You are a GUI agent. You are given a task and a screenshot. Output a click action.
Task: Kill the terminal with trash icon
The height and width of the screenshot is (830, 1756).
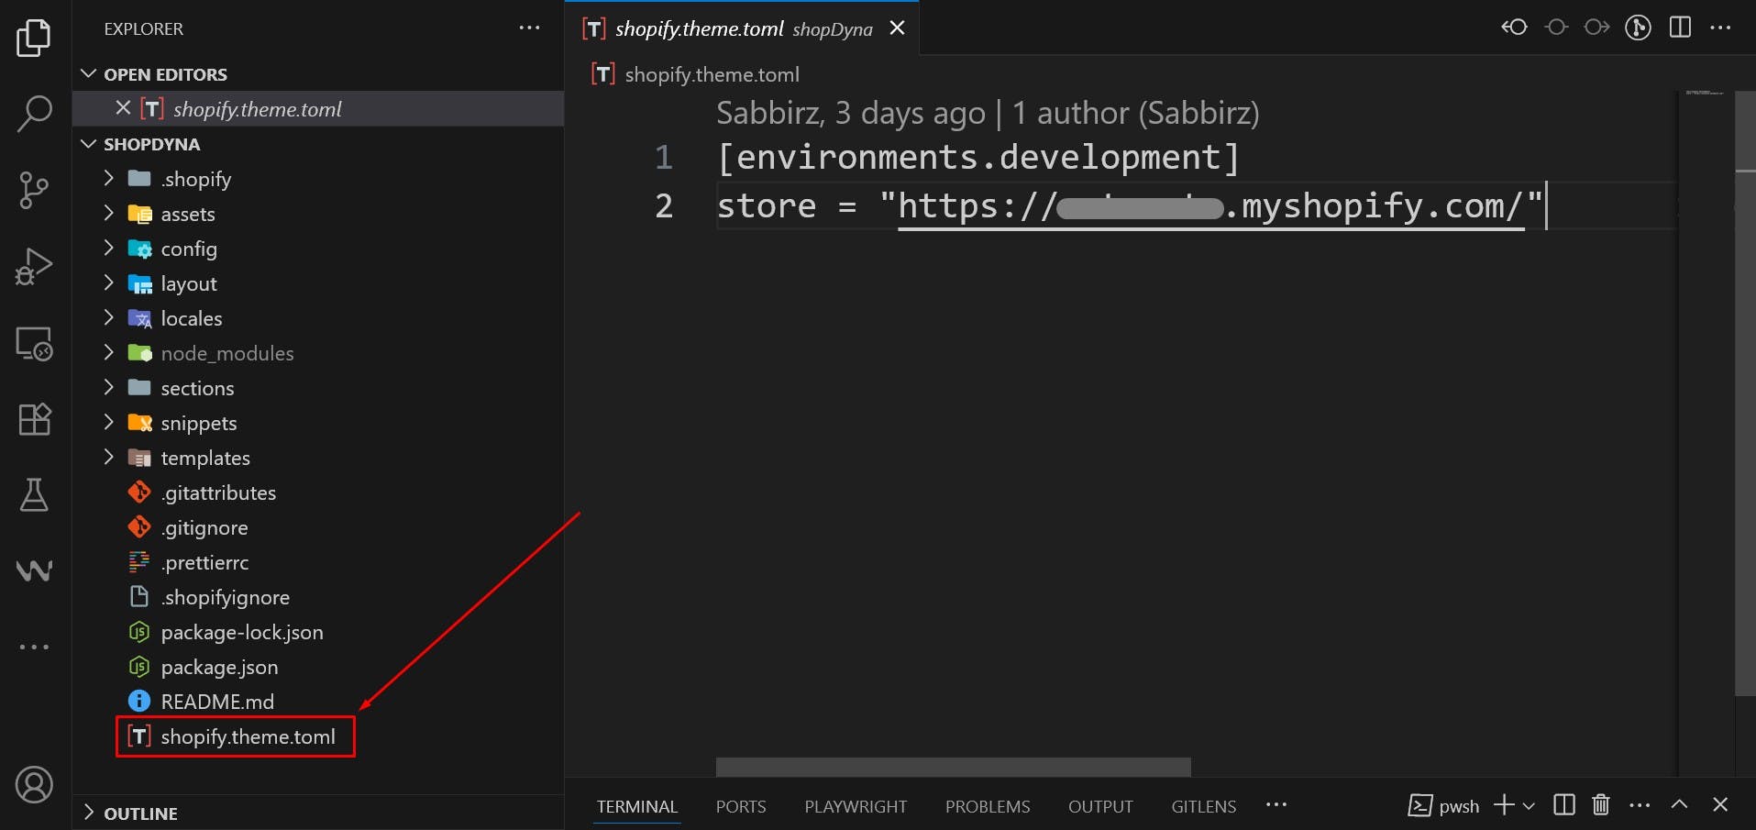(x=1601, y=805)
